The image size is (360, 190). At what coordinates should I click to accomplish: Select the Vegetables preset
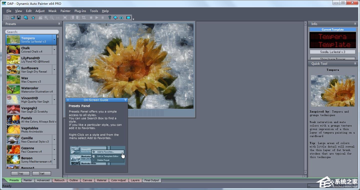tap(31, 130)
